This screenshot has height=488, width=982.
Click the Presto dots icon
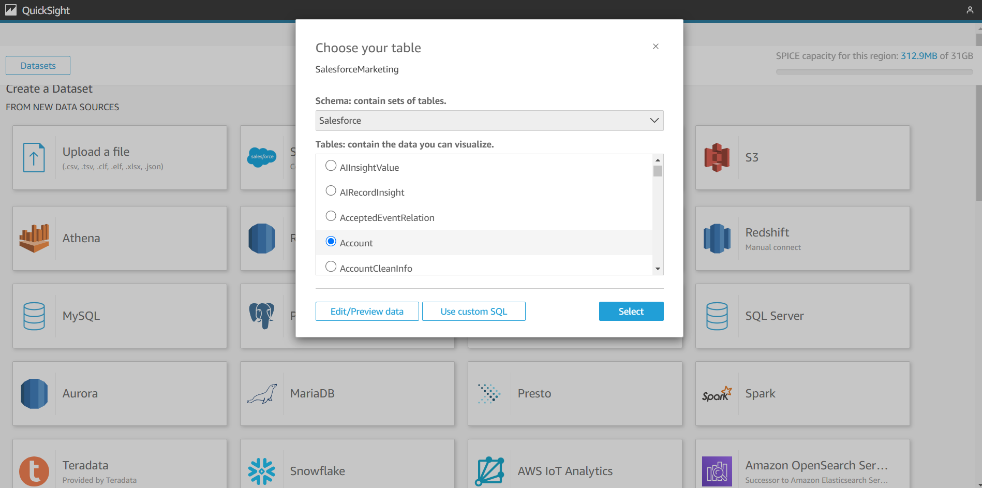(489, 394)
